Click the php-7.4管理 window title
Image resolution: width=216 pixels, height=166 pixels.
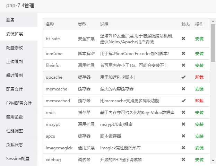pos(20,6)
